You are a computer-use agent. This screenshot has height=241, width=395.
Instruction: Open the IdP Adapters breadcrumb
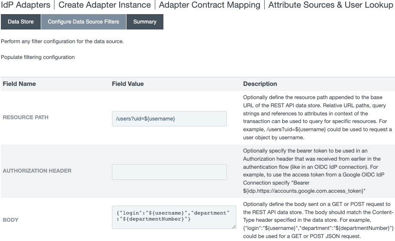coord(26,5)
